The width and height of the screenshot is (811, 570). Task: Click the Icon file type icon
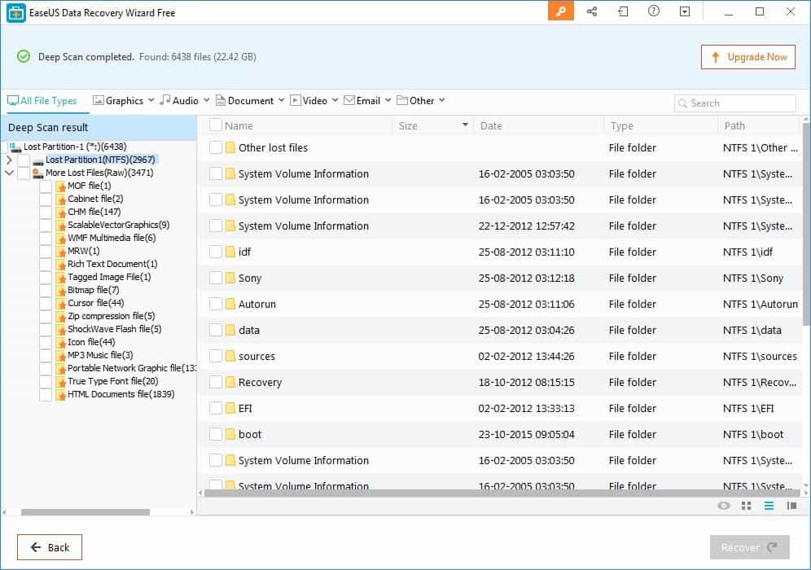(x=60, y=343)
